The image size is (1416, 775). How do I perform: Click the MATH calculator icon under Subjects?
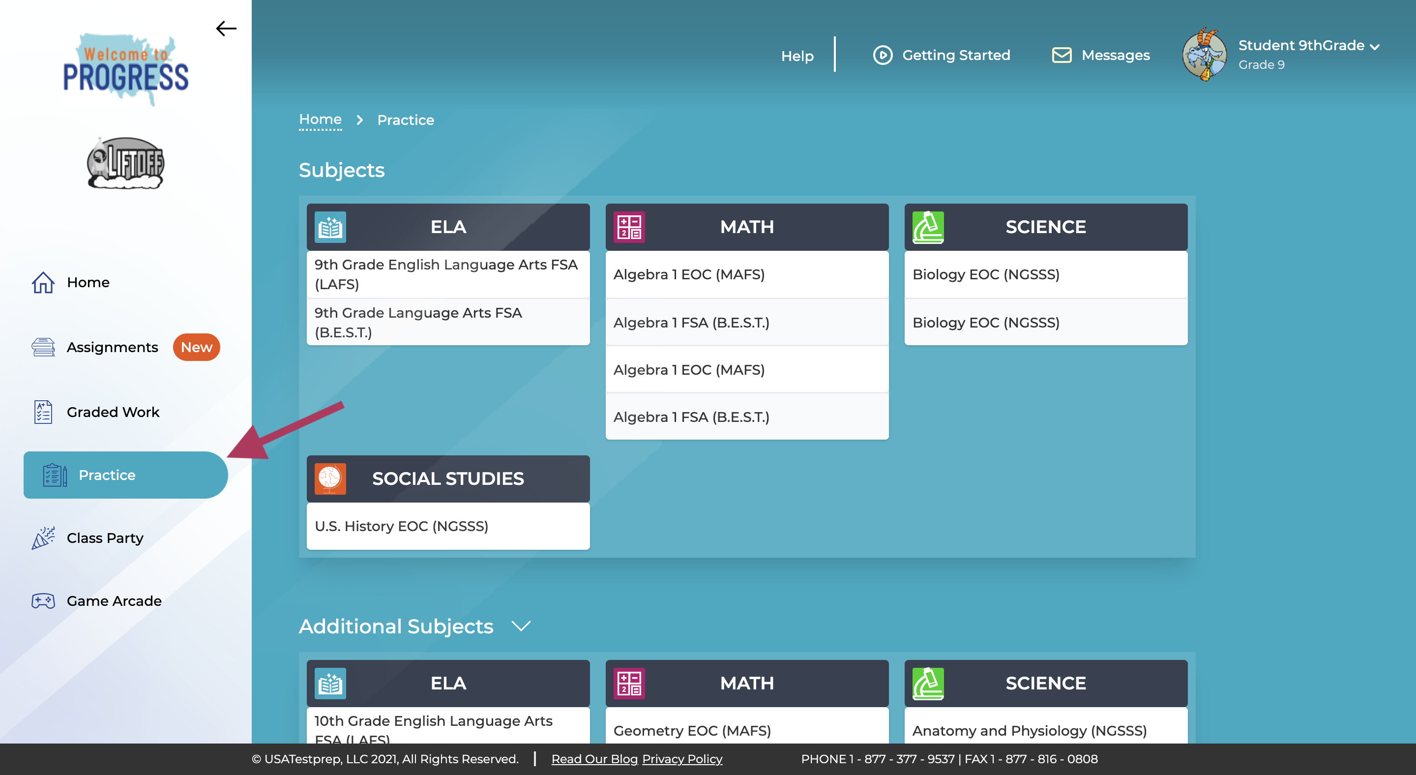point(629,227)
